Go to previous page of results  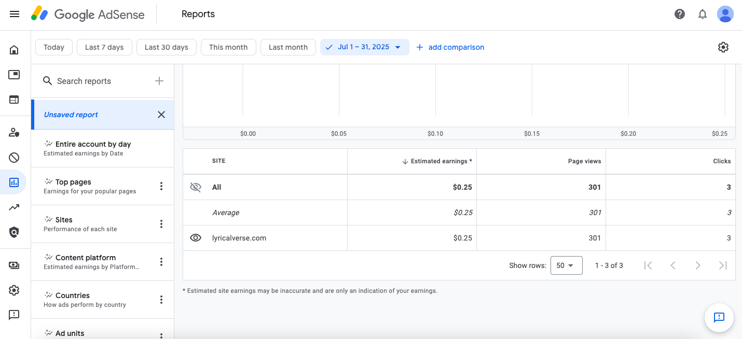point(673,265)
